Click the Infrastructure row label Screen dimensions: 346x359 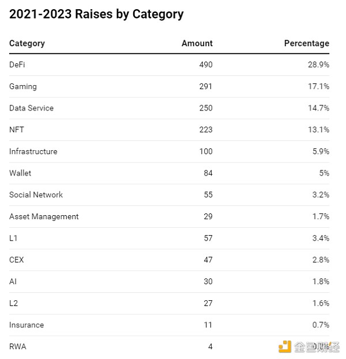[x=33, y=151]
